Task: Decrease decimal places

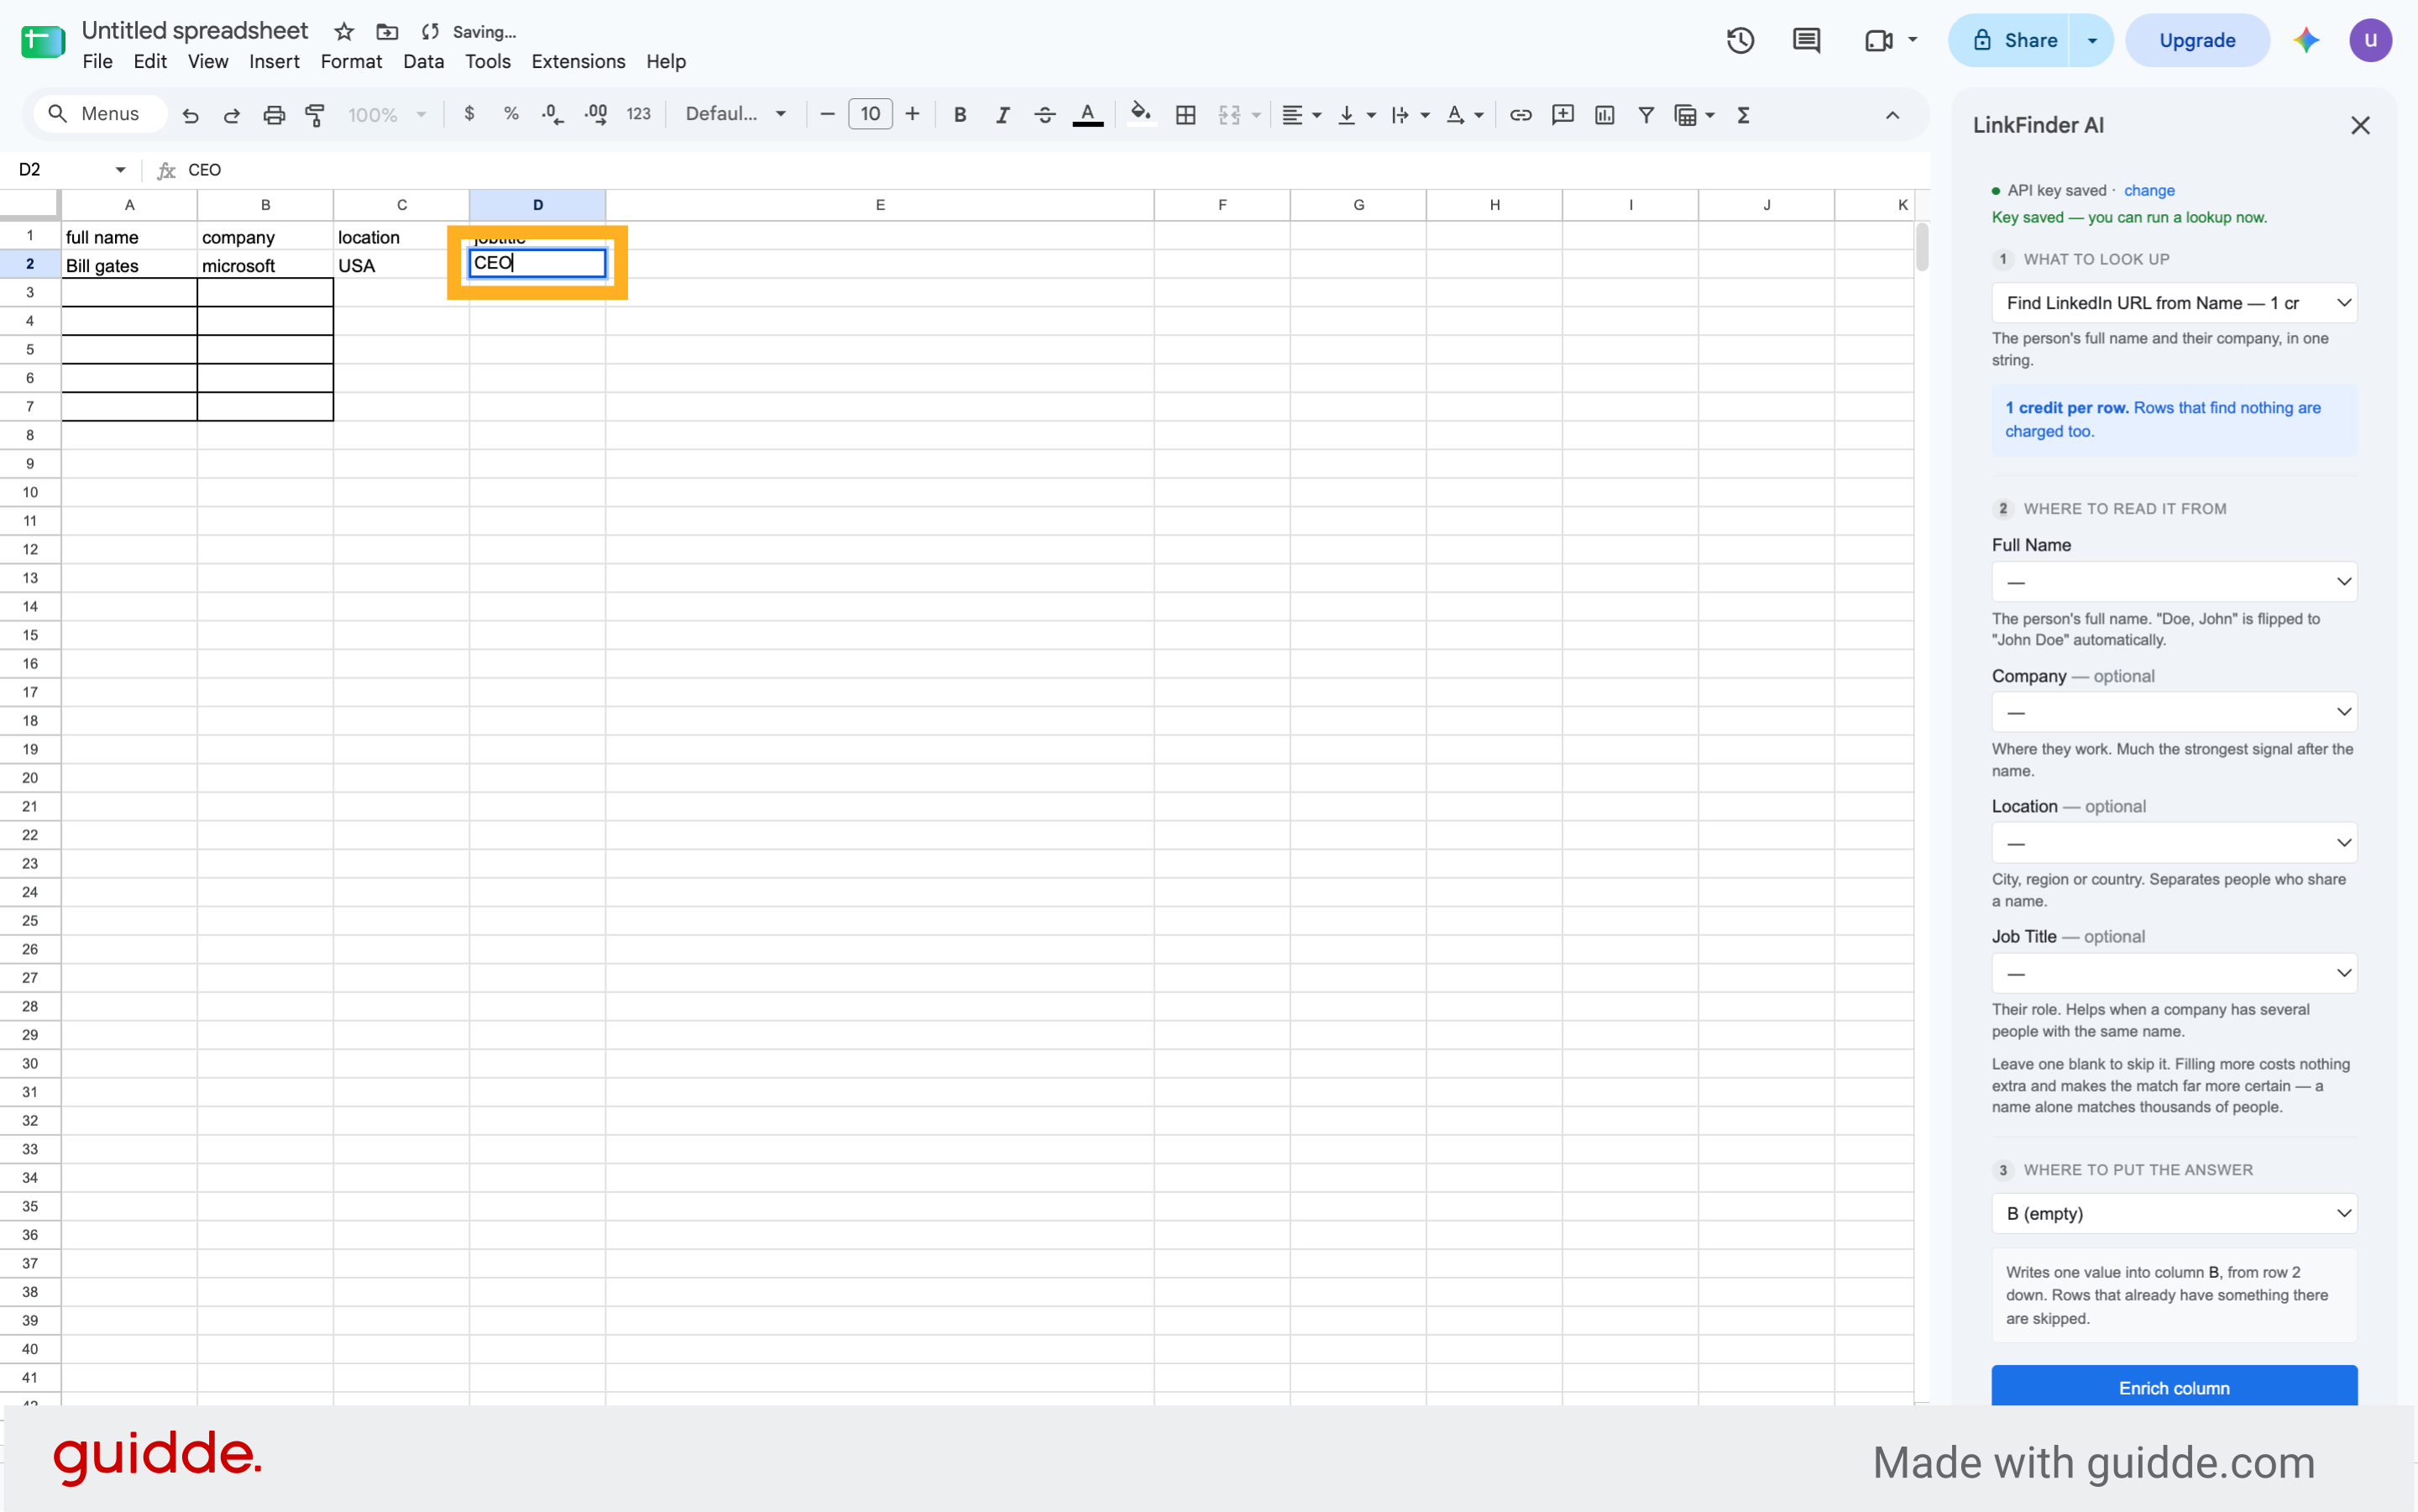Action: pos(552,115)
